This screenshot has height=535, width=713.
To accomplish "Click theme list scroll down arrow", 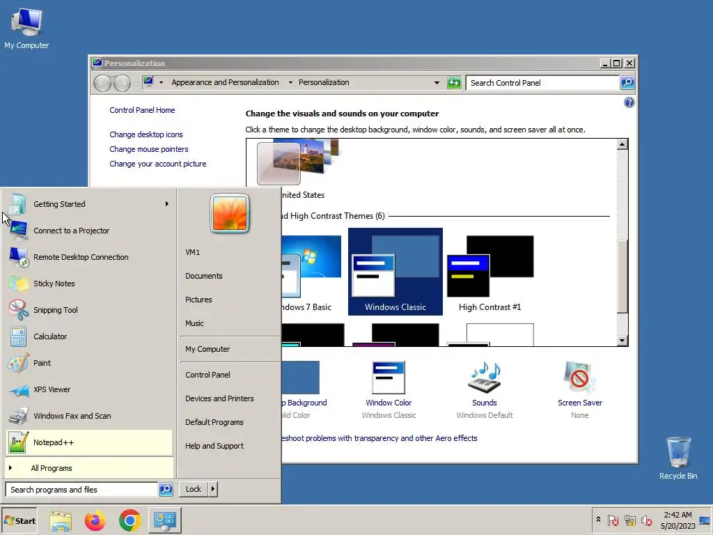I will coord(622,340).
